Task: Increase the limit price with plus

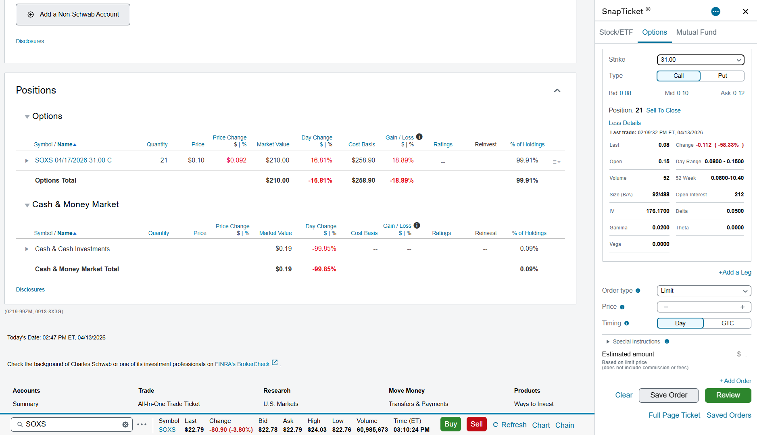Action: click(x=742, y=307)
